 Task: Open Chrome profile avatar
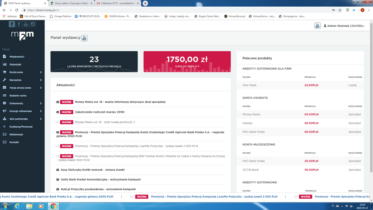click(362, 10)
